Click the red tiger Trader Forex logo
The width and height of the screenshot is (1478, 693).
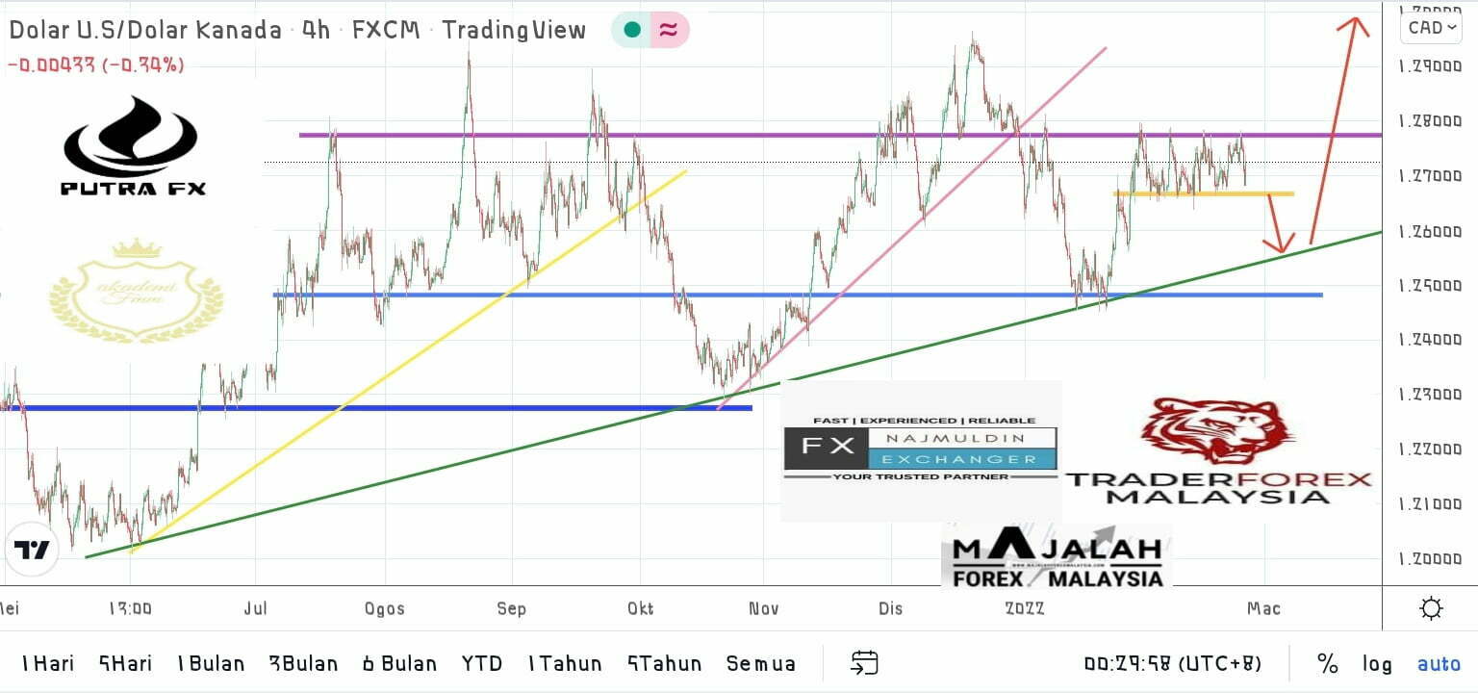coord(1217,431)
